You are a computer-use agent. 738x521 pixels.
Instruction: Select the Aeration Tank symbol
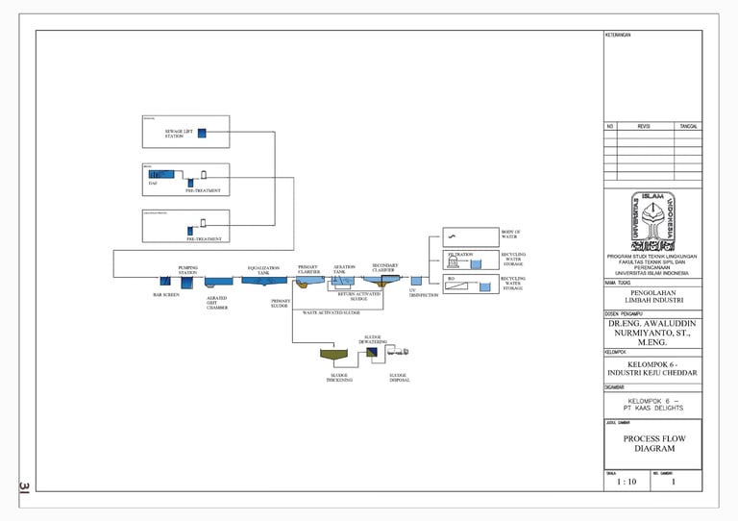point(343,281)
